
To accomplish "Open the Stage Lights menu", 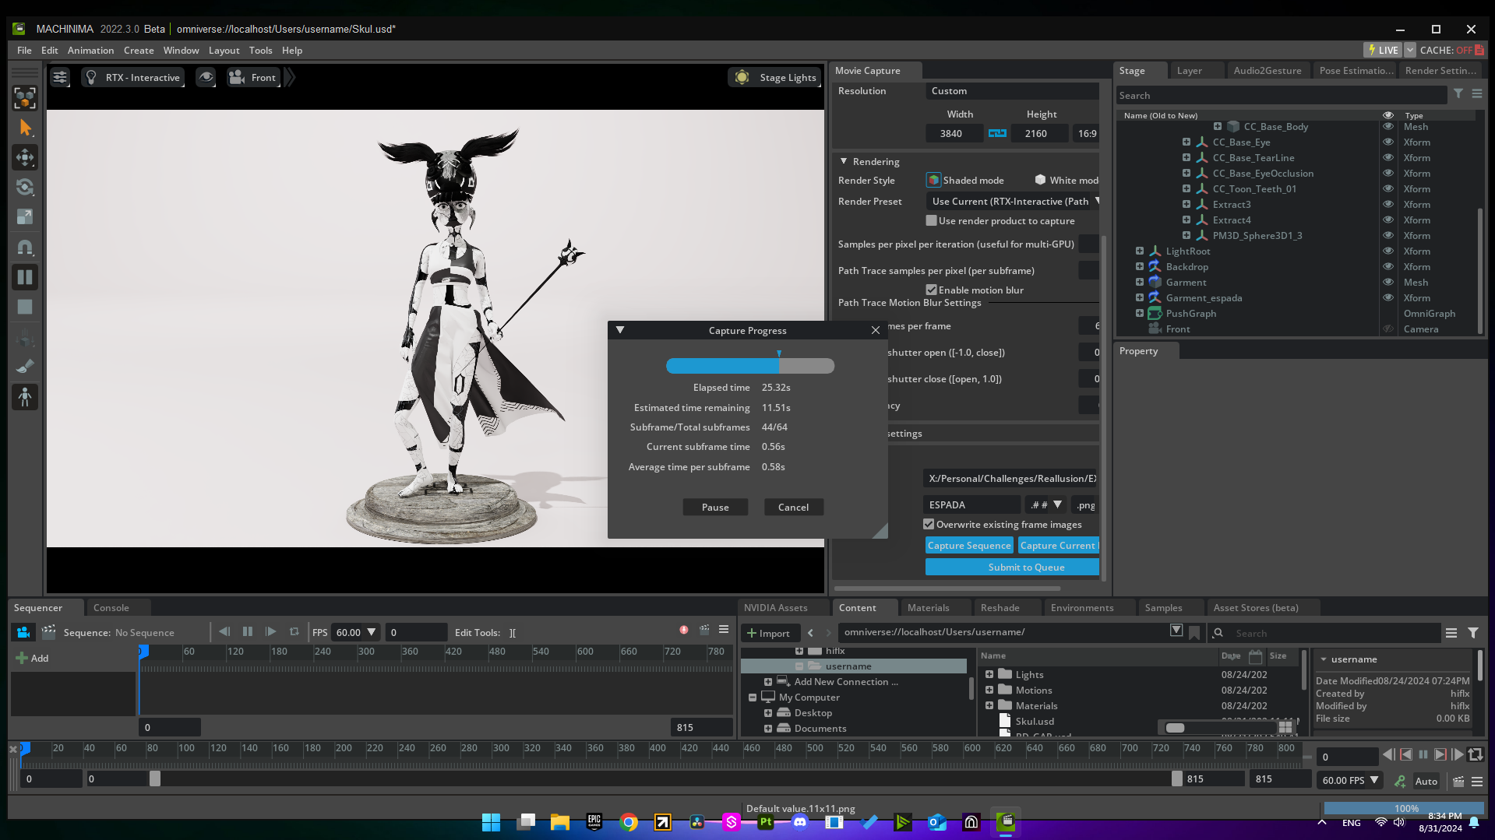I will (776, 77).
